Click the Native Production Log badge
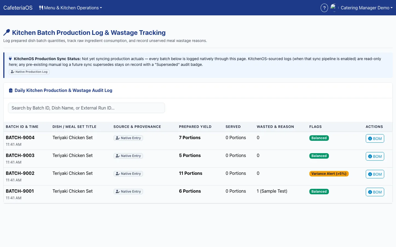 29,72
